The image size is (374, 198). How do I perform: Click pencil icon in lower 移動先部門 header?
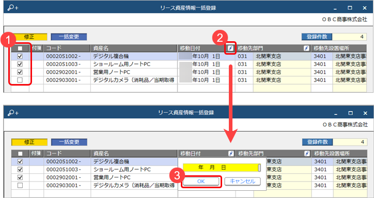[x=307, y=154]
